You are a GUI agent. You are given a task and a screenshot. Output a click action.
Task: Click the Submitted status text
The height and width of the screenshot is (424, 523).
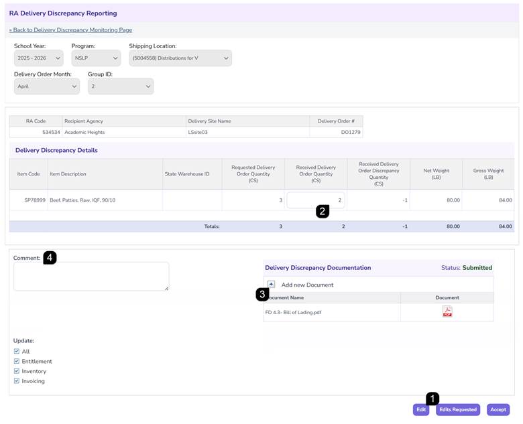[477, 268]
